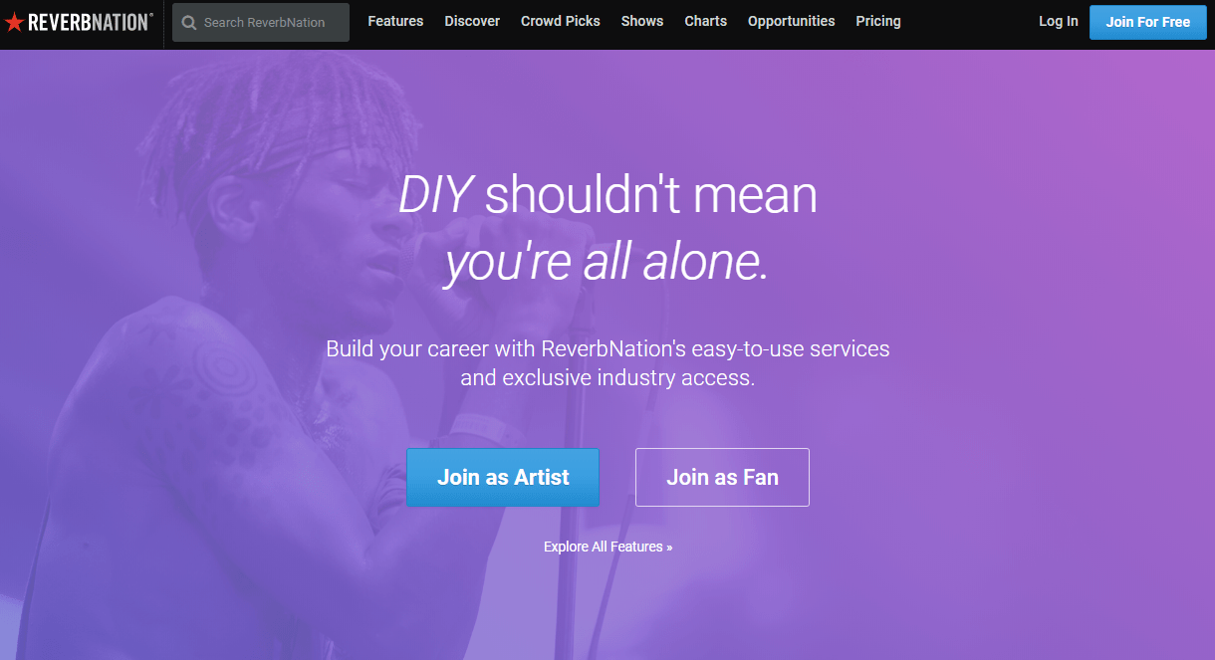Screen dimensions: 1215x660
Task: Click the "Build your career" description paragraph
Action: click(607, 363)
